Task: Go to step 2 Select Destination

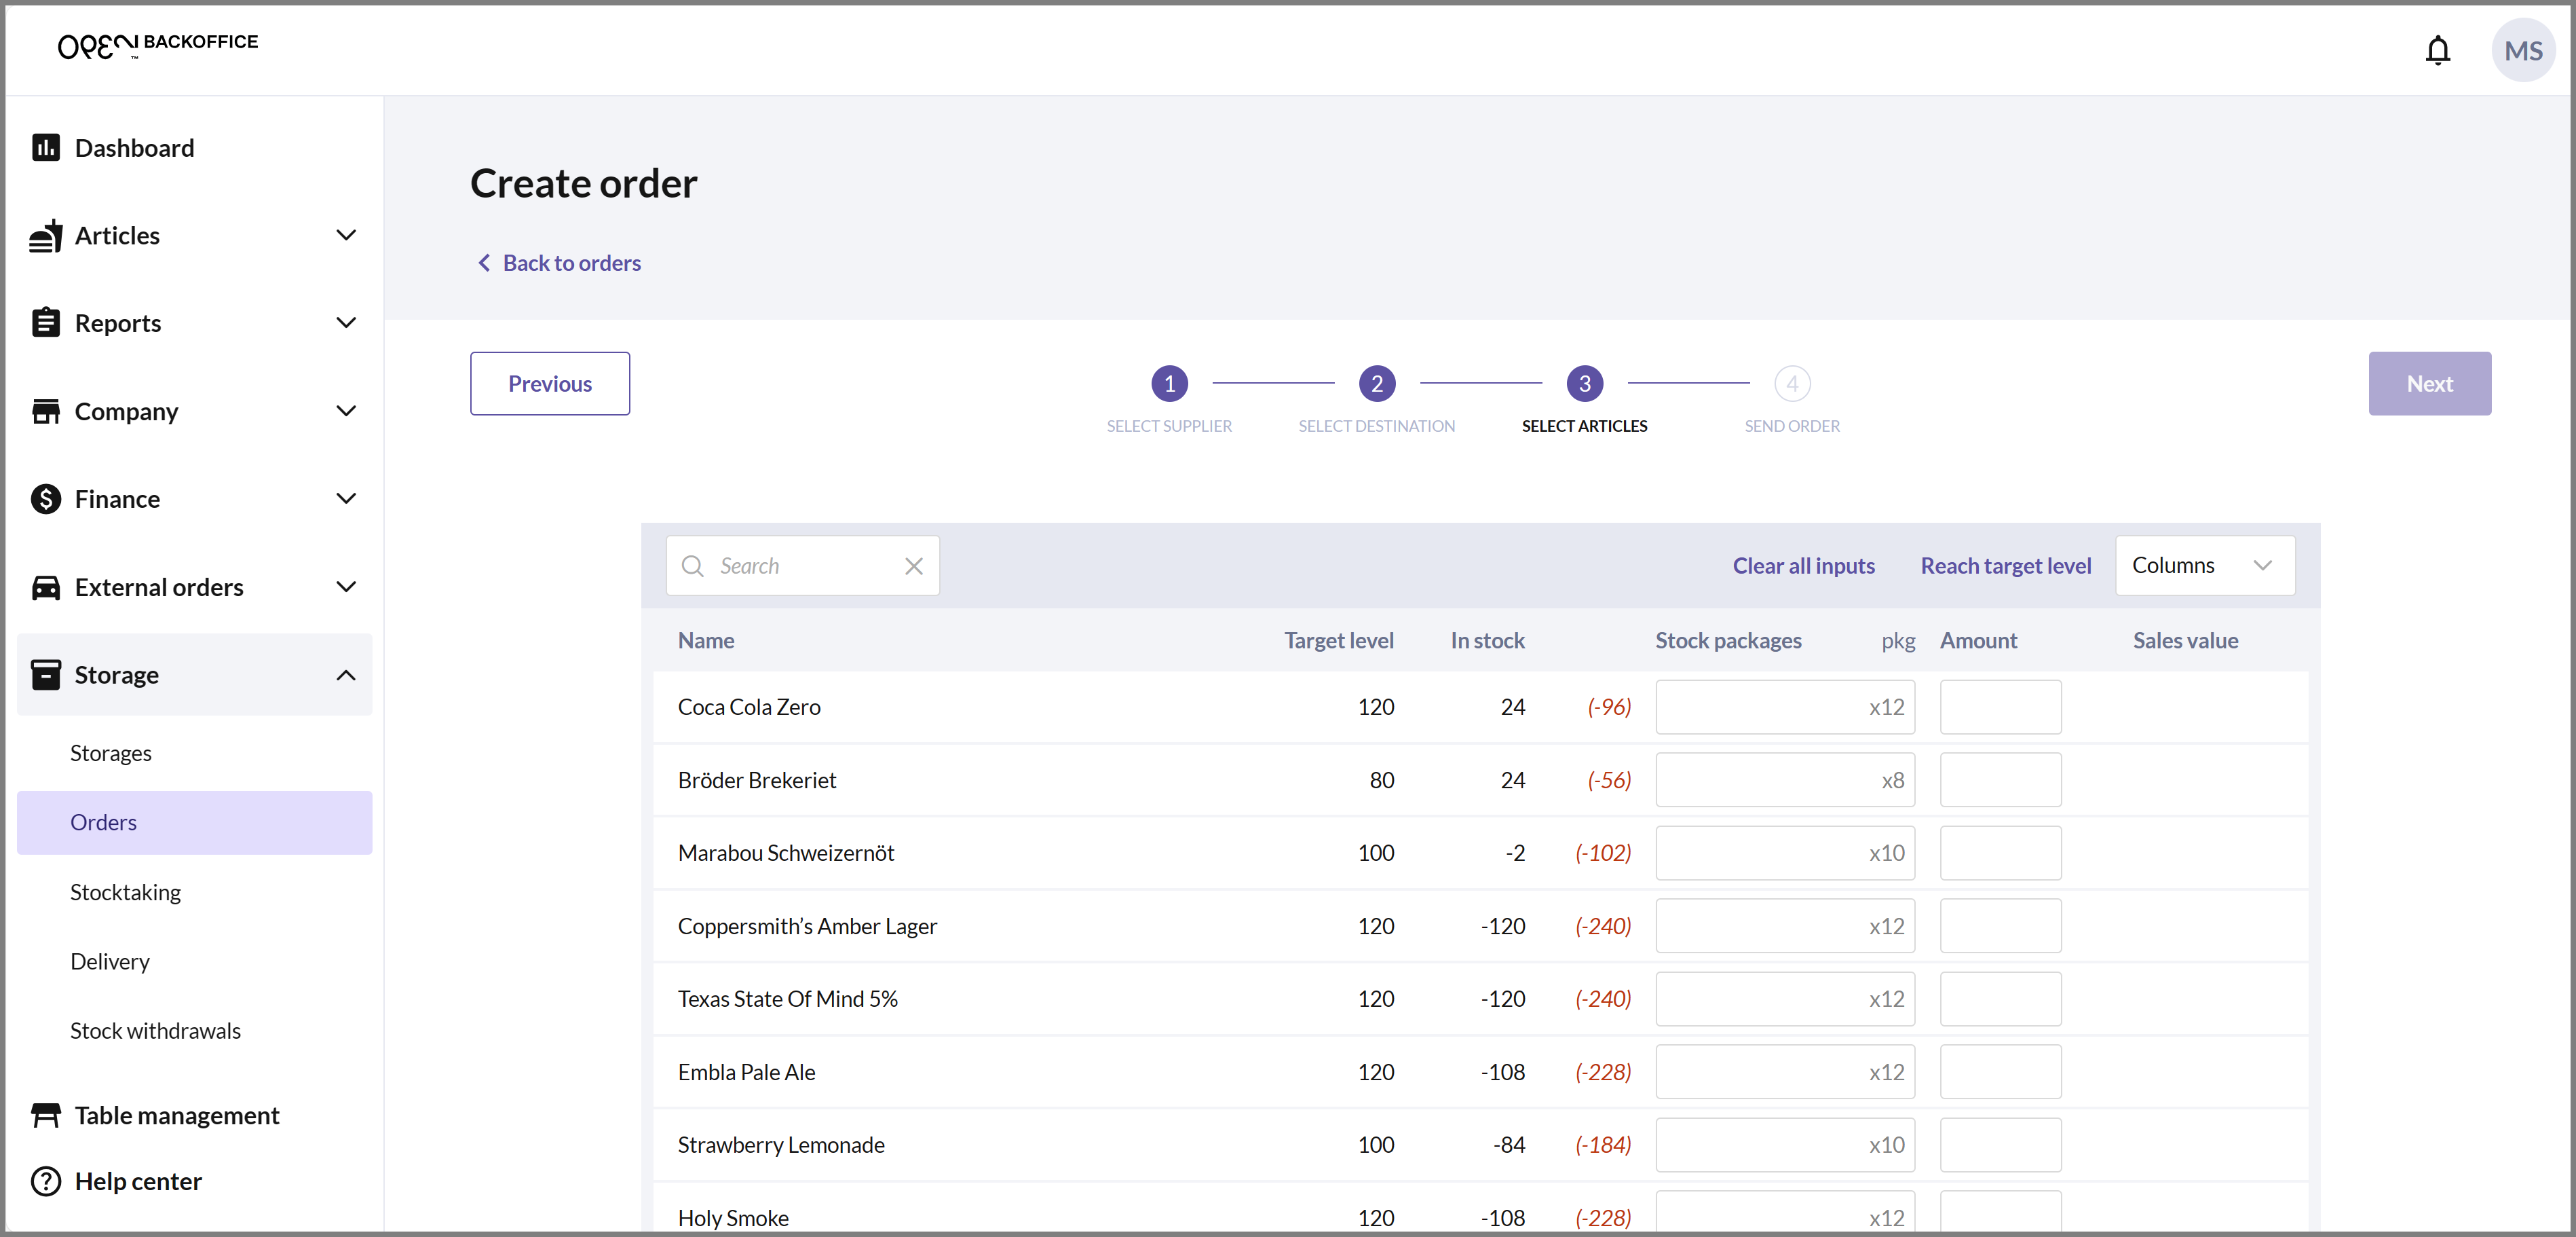Action: tap(1376, 384)
